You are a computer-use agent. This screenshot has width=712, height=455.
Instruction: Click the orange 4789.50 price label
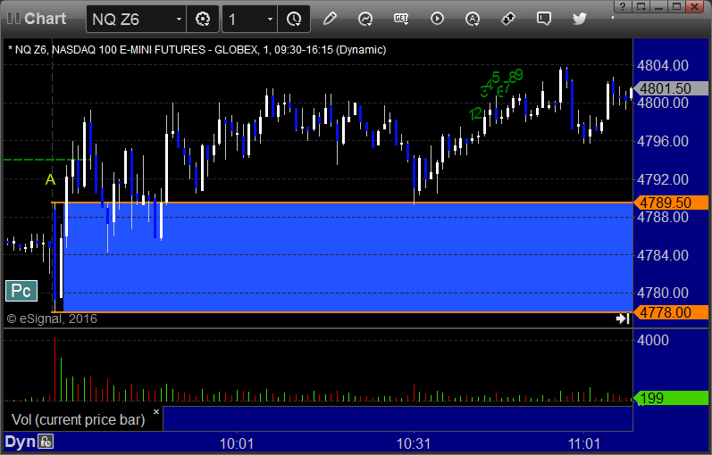[x=671, y=203]
